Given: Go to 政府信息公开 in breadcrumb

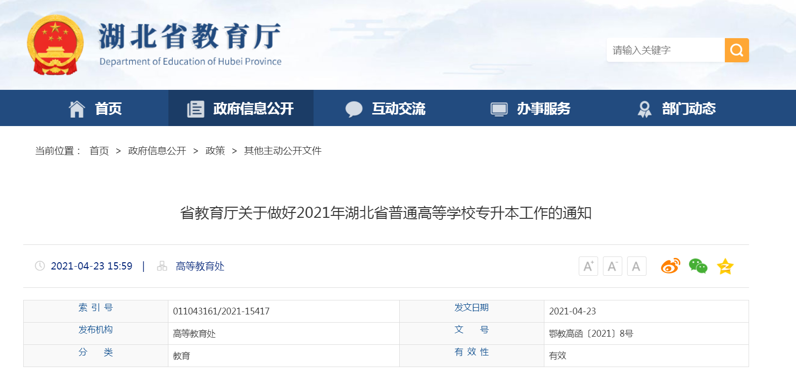Looking at the screenshot, I should click(157, 151).
